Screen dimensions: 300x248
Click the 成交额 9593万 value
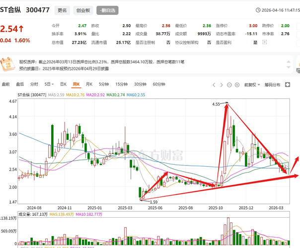204,34
